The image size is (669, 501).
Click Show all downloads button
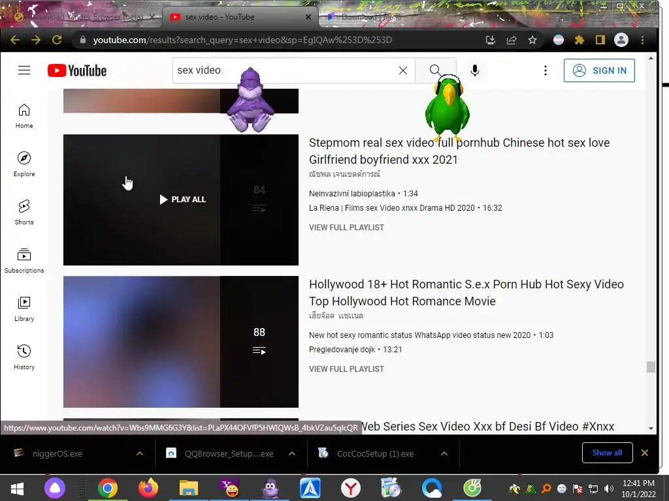pyautogui.click(x=607, y=453)
